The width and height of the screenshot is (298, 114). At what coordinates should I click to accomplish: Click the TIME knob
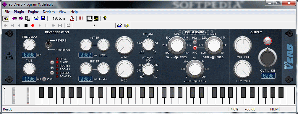point(29,69)
